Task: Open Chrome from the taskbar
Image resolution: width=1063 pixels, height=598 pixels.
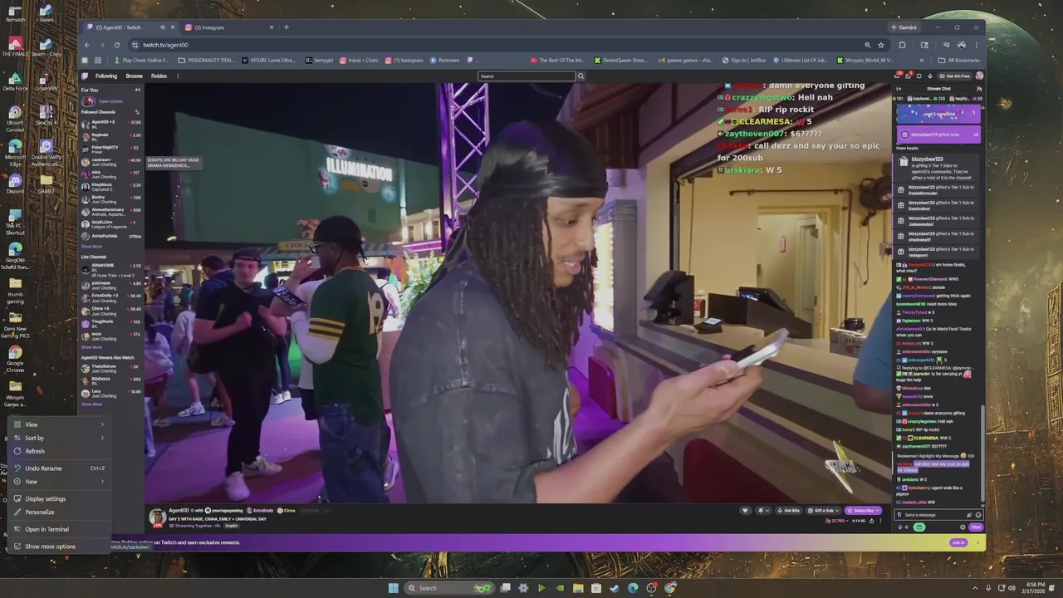Action: coord(670,588)
